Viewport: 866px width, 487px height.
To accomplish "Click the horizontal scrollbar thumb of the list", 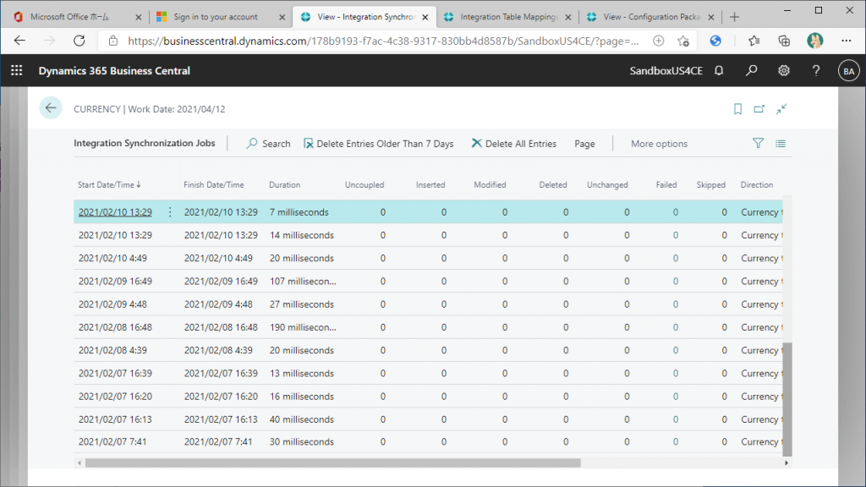I will [x=332, y=463].
